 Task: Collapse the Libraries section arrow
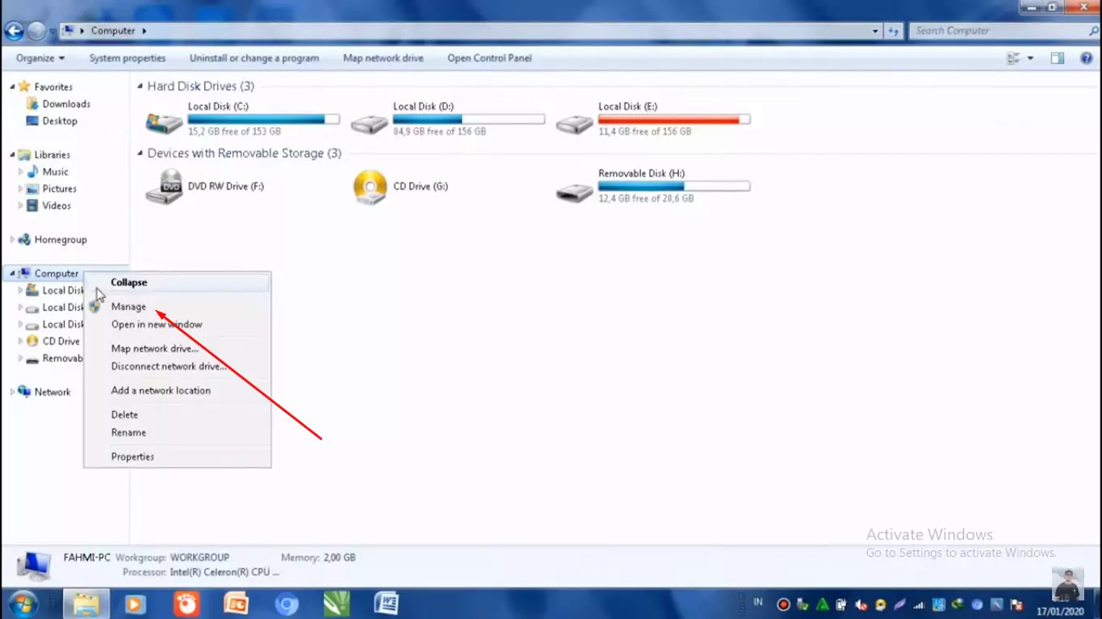12,155
